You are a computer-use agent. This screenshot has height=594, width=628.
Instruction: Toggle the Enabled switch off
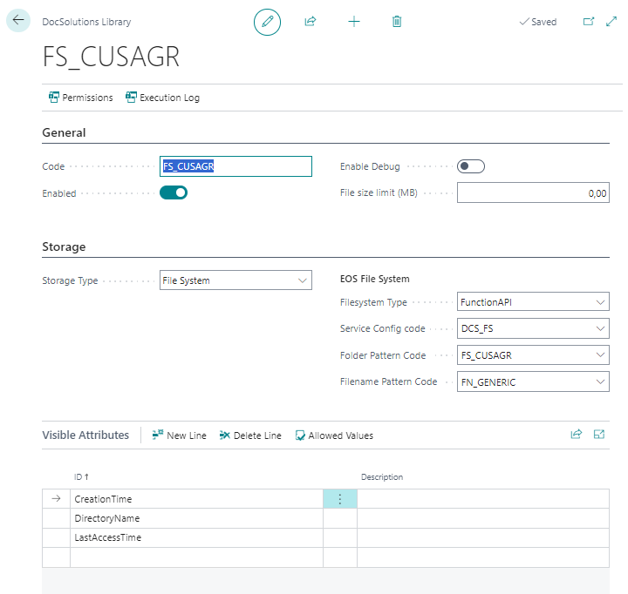tap(174, 192)
